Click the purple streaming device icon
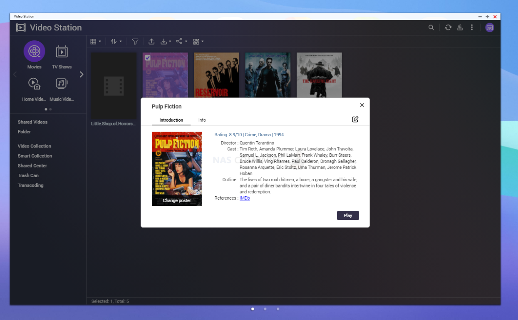The height and width of the screenshot is (320, 518). click(x=490, y=27)
